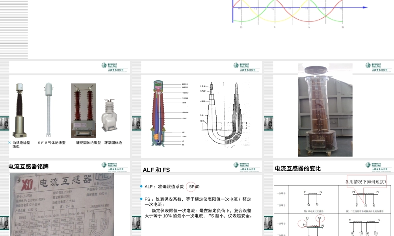Click the State Grid logo on 铭牌 slide
This screenshot has width=394, height=236.
click(115, 167)
